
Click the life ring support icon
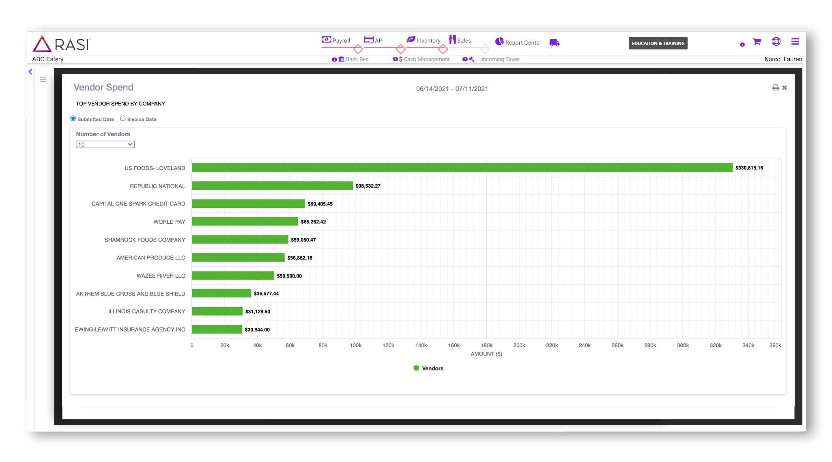776,41
